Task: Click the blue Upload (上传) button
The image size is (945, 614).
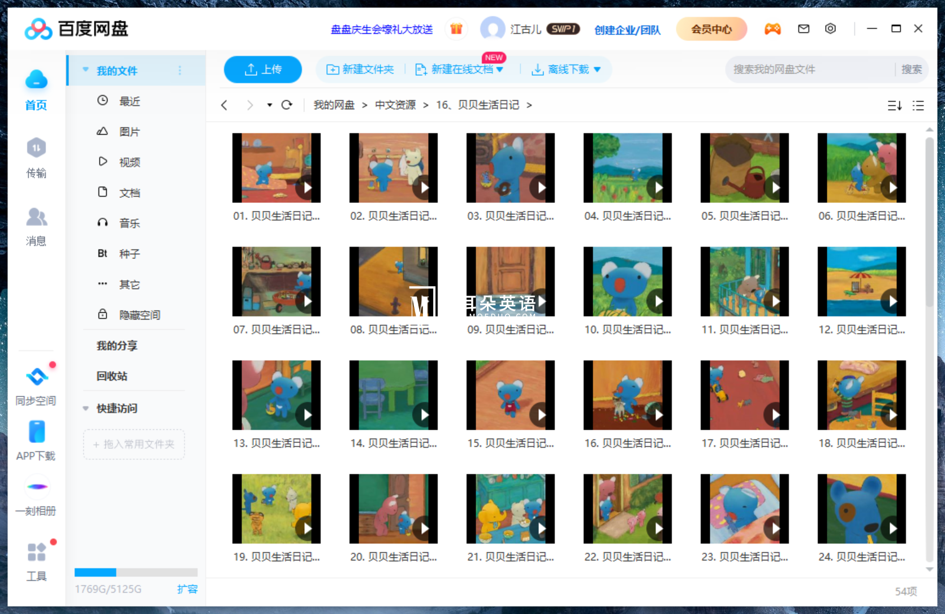Action: click(263, 70)
